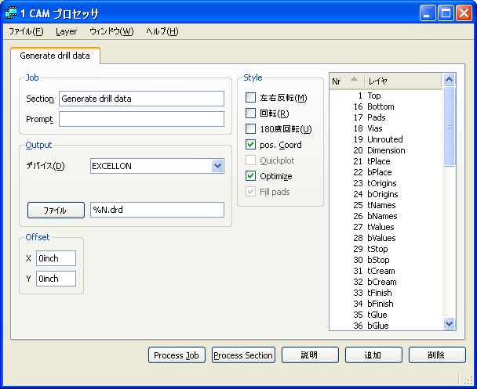477x389 pixels.
Task: Select layer 21 tPlace
Action: click(386, 161)
